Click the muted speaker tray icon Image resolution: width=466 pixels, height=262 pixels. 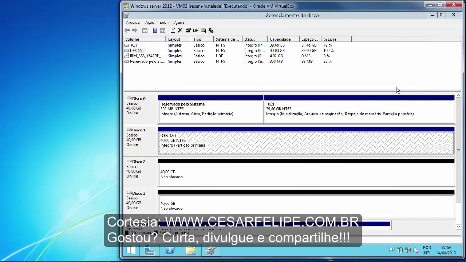(x=416, y=250)
